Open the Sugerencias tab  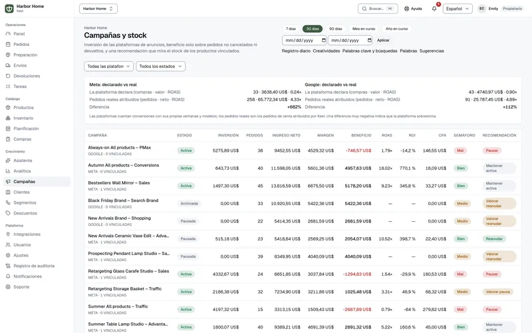pyautogui.click(x=432, y=51)
